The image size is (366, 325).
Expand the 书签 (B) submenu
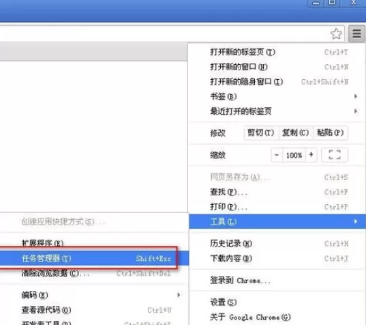tap(277, 96)
